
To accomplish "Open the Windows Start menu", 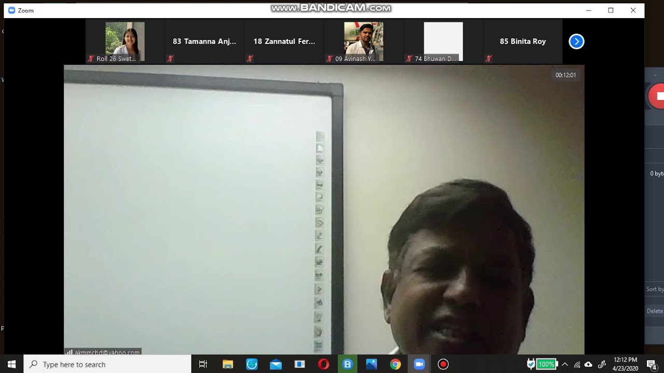I will [11, 364].
